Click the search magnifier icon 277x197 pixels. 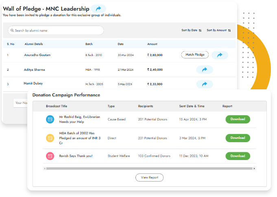point(12,30)
